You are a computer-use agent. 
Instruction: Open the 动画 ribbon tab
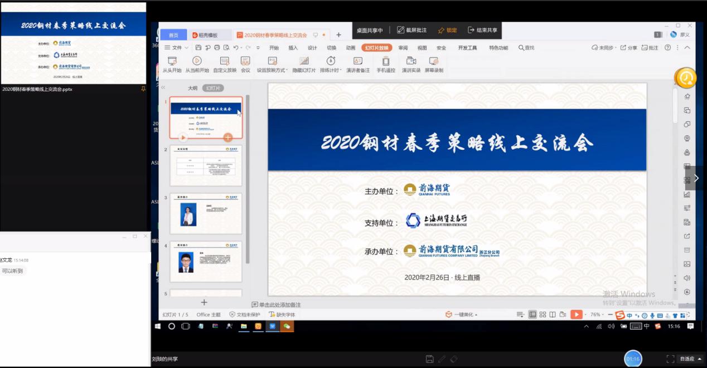click(x=350, y=48)
